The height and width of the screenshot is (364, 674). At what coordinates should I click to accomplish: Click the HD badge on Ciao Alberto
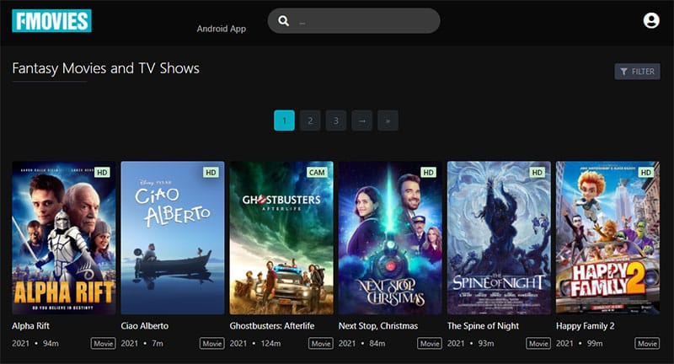click(211, 173)
